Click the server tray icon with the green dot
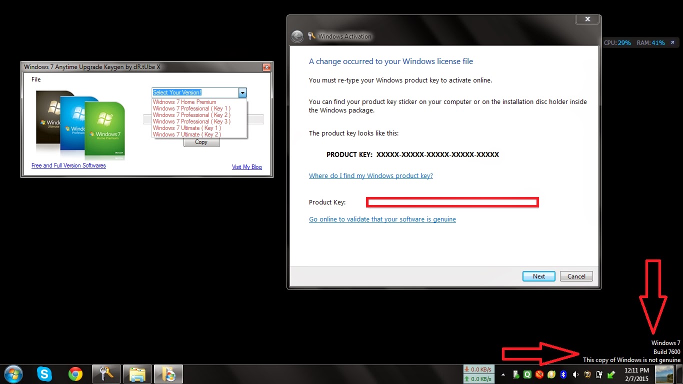683x384 pixels. [516, 374]
